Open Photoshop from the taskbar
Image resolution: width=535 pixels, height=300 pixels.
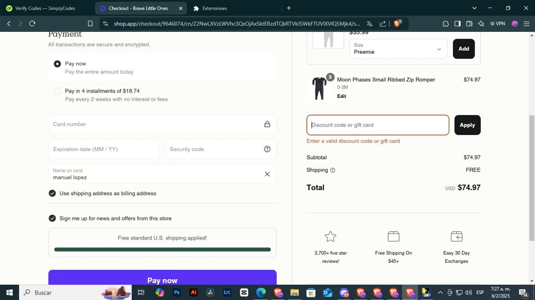click(177, 293)
